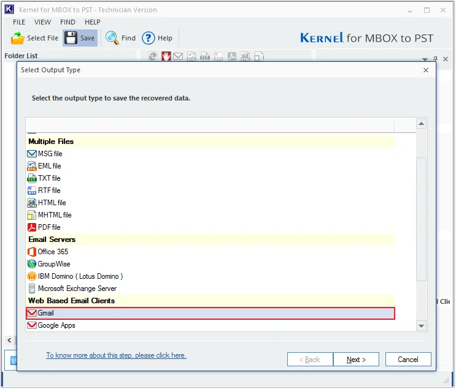Click the IBM Domino orange icon

coord(32,276)
